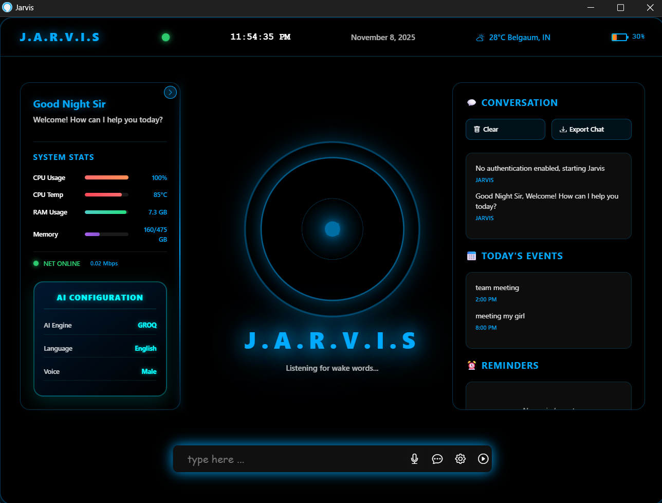Screen dimensions: 662x503
Task: Open the AI Engine GROQ selector
Action: pos(147,325)
